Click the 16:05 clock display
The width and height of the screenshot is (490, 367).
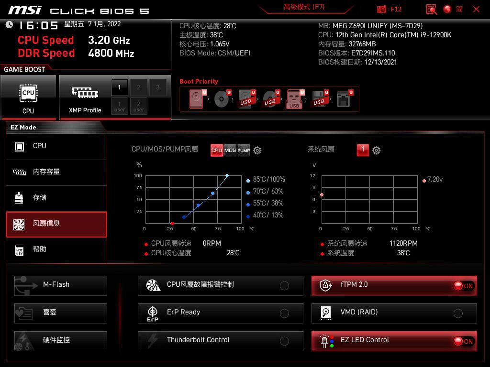pos(38,25)
